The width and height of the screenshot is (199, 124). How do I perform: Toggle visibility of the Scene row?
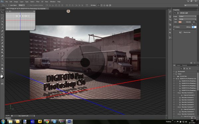pos(174,74)
